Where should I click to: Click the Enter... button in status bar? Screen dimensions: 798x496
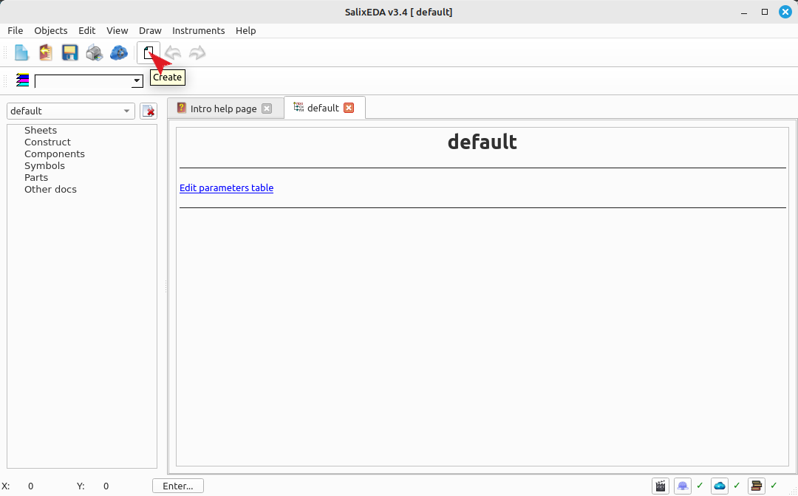(x=178, y=486)
